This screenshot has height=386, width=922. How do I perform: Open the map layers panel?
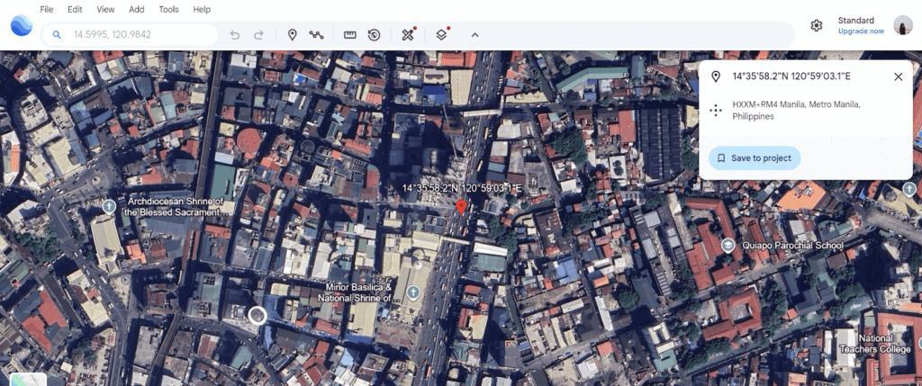pos(441,35)
